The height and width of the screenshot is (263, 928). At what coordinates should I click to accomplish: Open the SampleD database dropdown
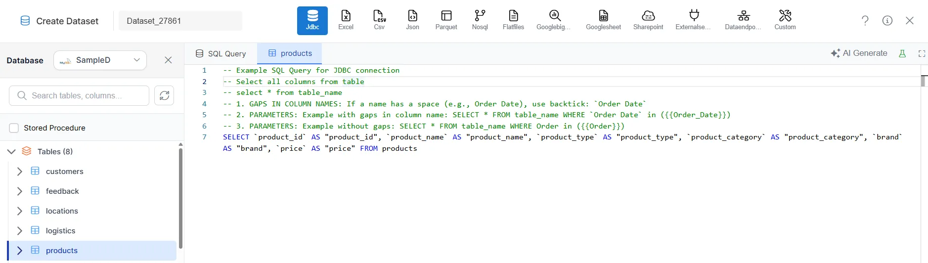tap(100, 60)
